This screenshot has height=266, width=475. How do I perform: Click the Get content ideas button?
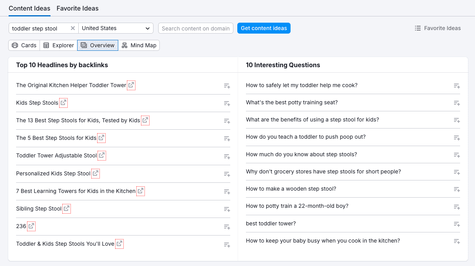(264, 28)
